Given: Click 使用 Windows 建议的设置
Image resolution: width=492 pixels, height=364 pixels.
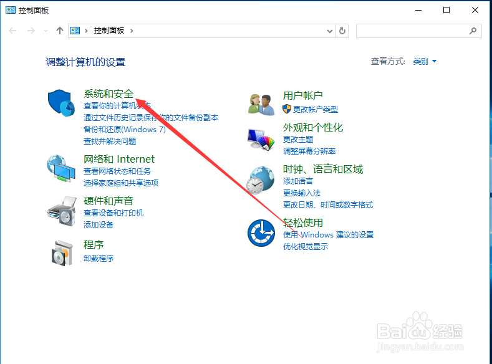Looking at the screenshot, I should click(328, 235).
